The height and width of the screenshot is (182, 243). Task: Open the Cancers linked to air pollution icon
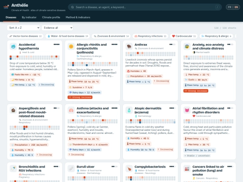187,169
